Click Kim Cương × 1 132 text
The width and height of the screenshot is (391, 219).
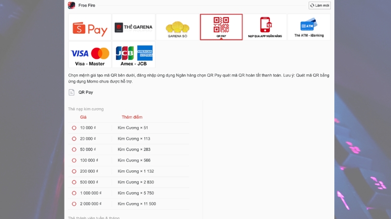(136, 171)
